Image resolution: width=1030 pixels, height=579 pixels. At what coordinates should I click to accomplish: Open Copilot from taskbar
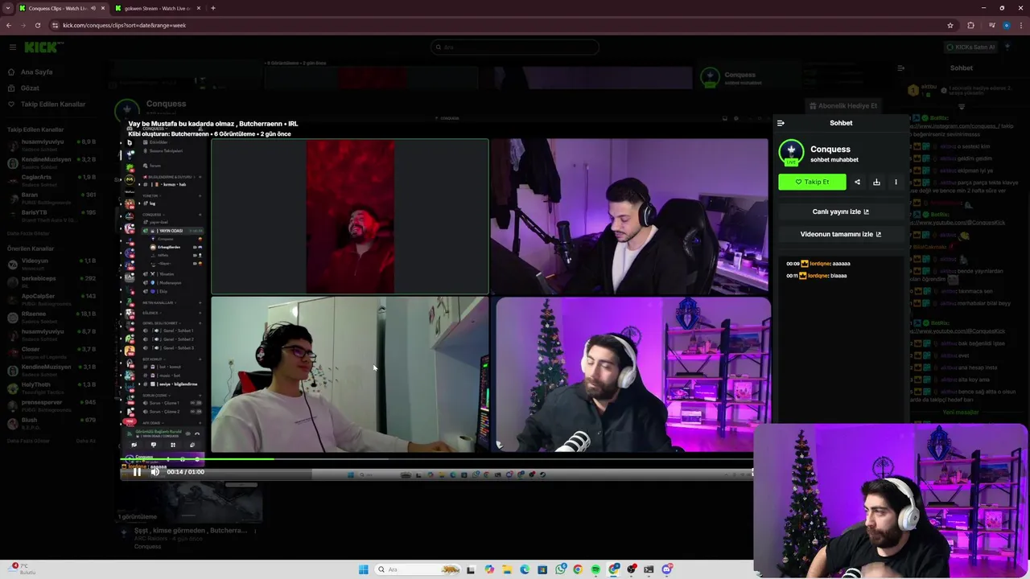pyautogui.click(x=489, y=569)
